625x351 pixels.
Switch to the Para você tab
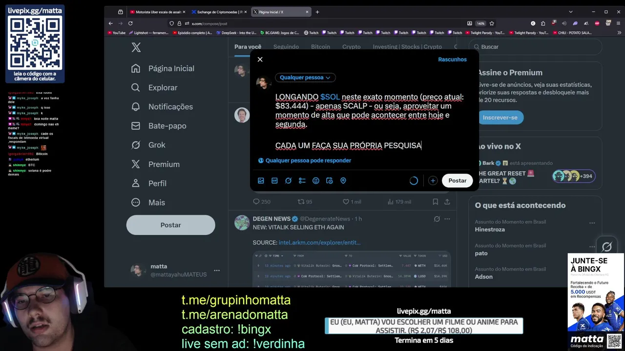pyautogui.click(x=248, y=47)
